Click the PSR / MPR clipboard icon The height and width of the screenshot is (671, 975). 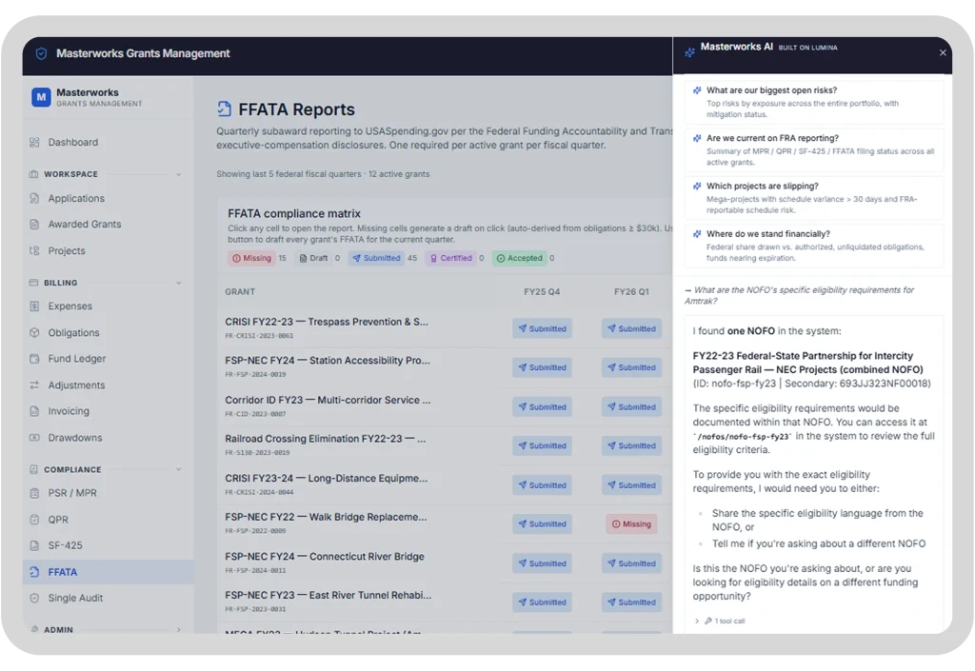[x=34, y=493]
